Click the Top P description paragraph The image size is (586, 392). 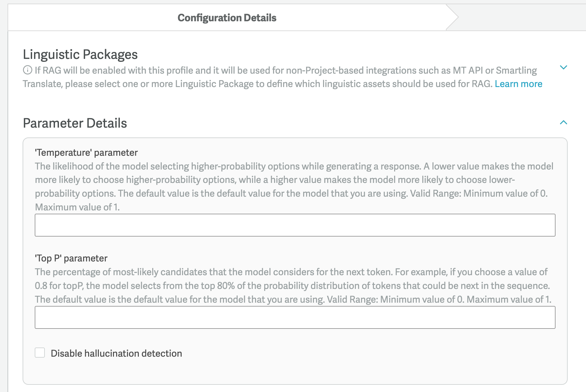click(x=293, y=286)
